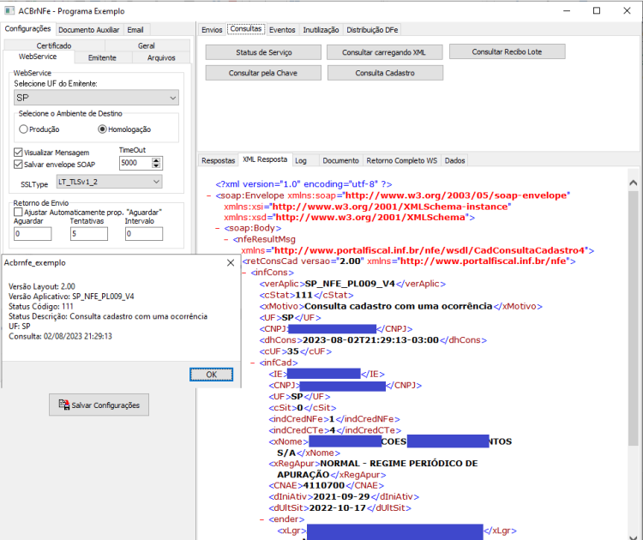This screenshot has width=643, height=540.
Task: Open the Email tab
Action: pyautogui.click(x=135, y=30)
